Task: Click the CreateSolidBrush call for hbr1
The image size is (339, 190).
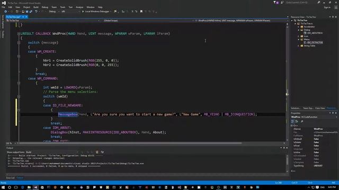Action: 72,61
